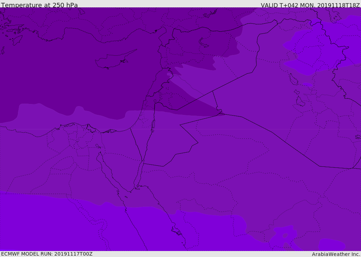This screenshot has height=257, width=361.
Task: Click the small violet patch with a hole in the southeast
Action: 284,236
